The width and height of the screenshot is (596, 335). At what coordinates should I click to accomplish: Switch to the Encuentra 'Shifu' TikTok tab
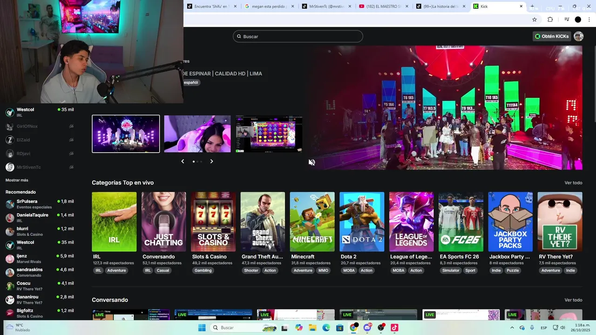point(212,7)
